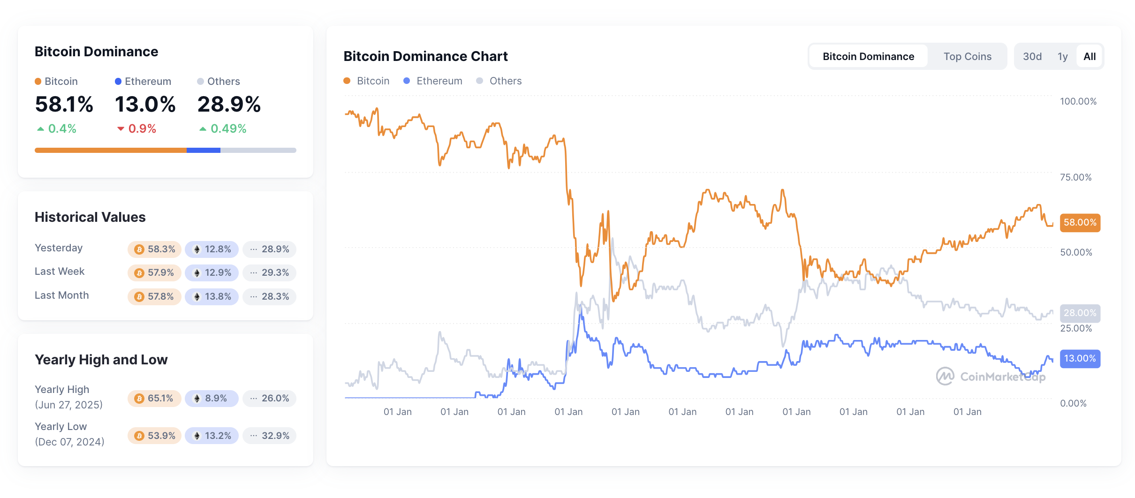
Task: Switch to the Top Coins tab
Action: (x=967, y=56)
